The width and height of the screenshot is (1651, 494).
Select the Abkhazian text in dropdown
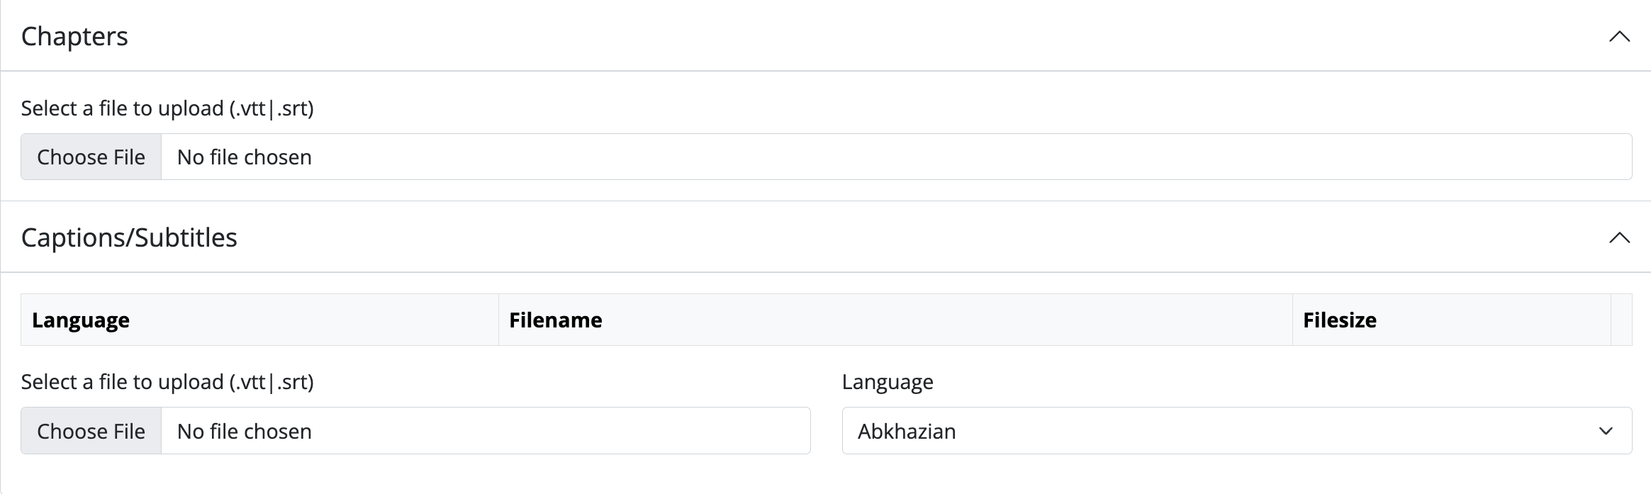pos(907,431)
